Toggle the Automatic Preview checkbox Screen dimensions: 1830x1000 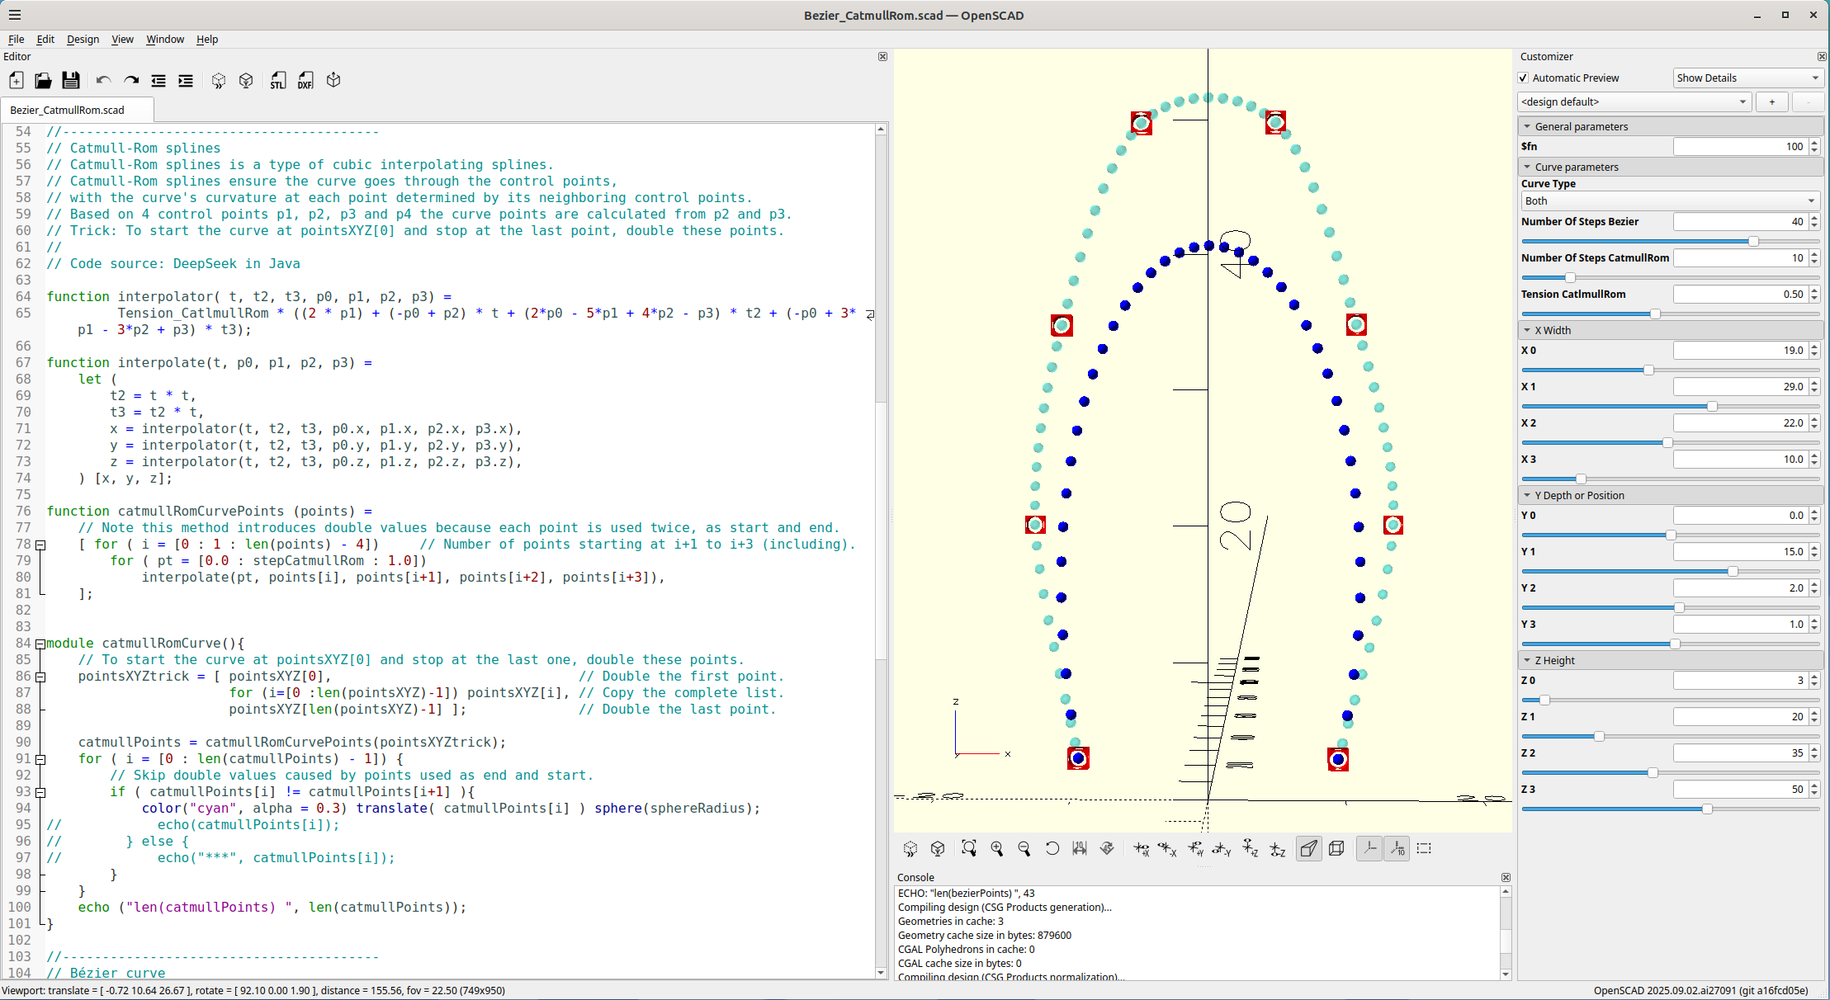coord(1524,78)
